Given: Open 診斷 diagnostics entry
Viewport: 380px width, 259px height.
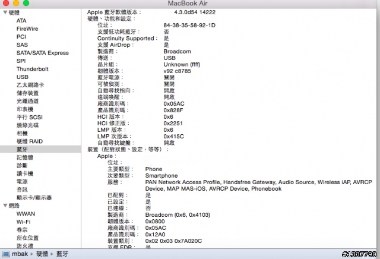Looking at the screenshot, I should coord(22,165).
